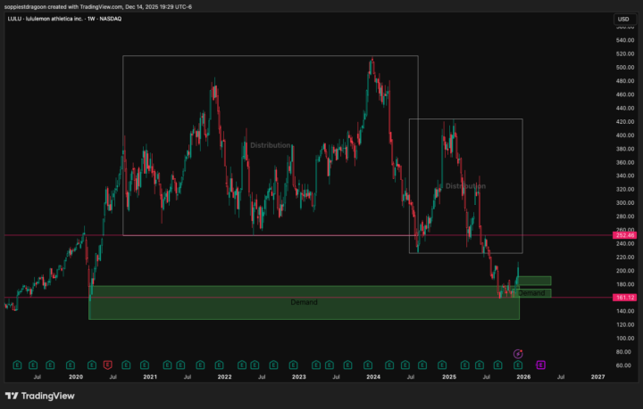Click the green earnings marker nearest the 2025 label
This screenshot has width=643, height=409.
point(442,364)
